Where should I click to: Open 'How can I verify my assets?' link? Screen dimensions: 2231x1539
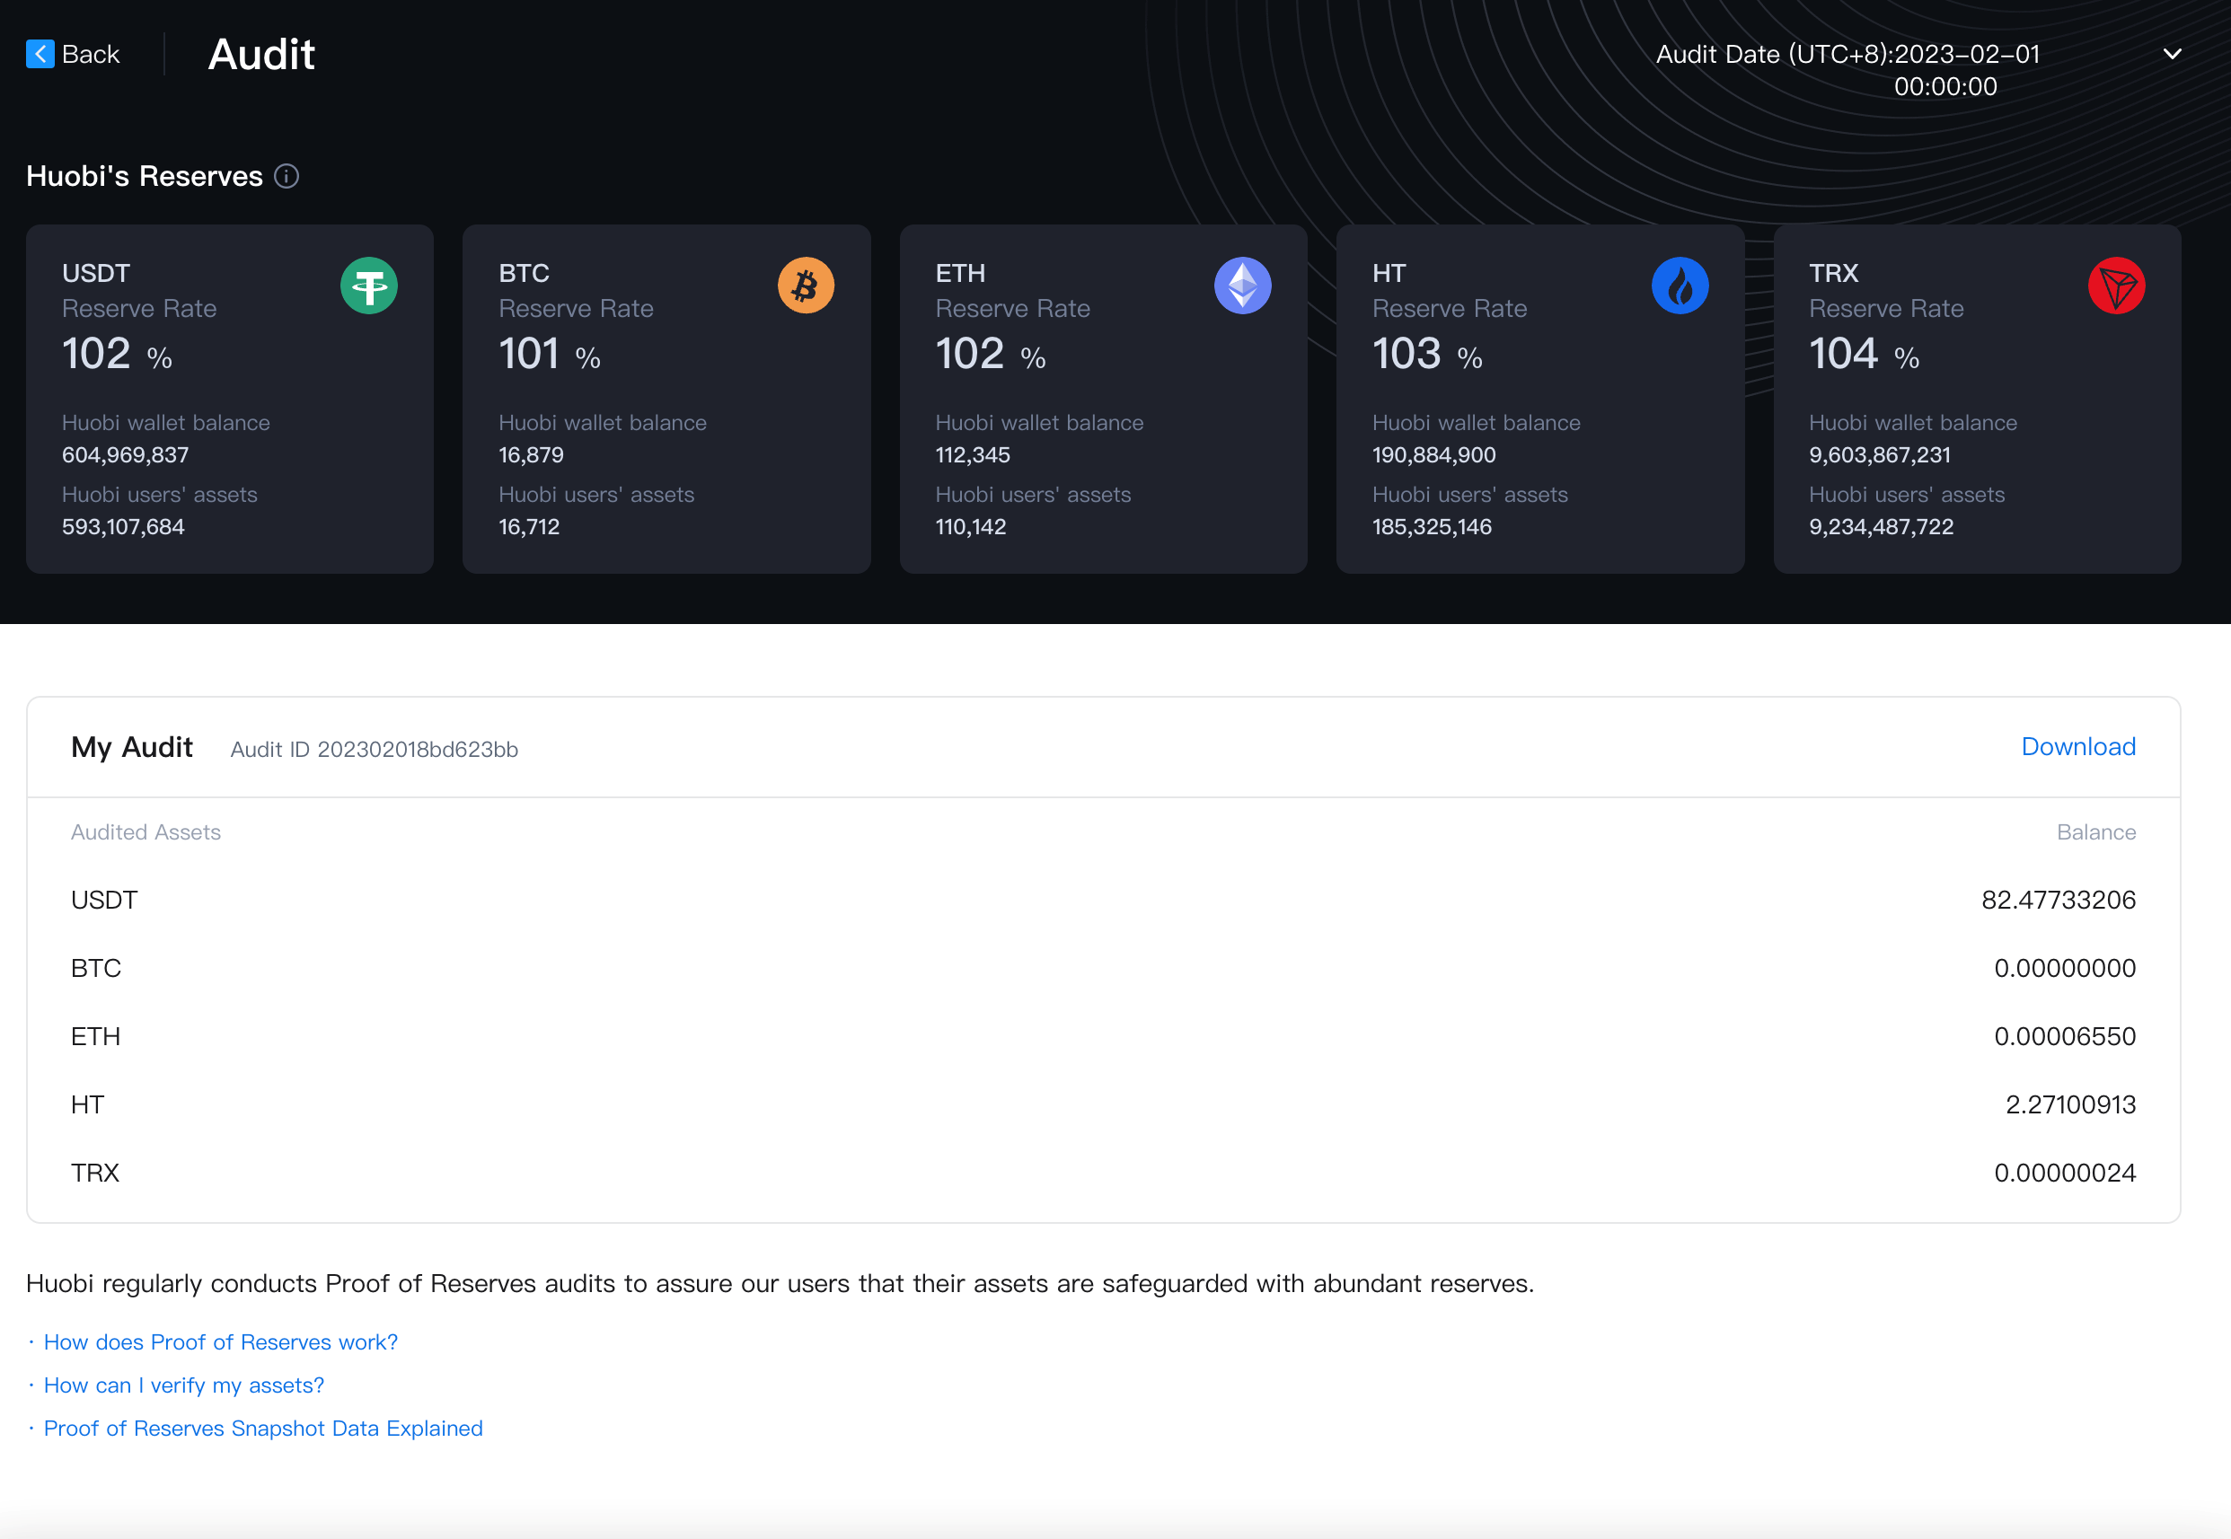pyautogui.click(x=184, y=1385)
